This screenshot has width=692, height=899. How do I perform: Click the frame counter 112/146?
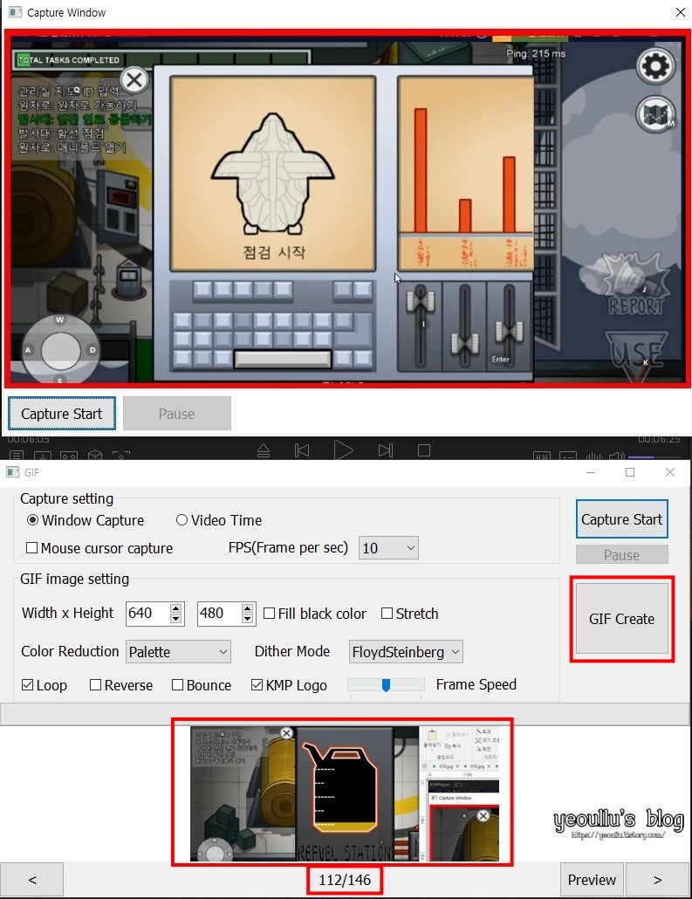tap(345, 880)
